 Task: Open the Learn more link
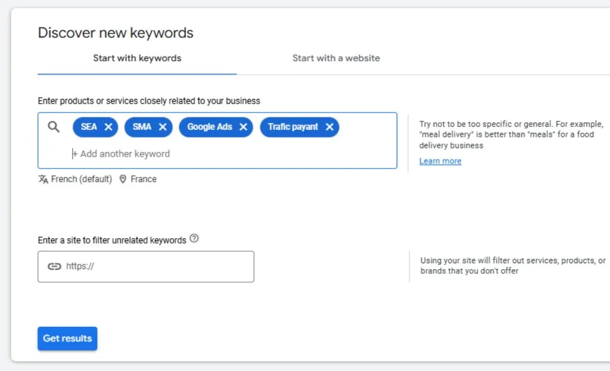(440, 161)
